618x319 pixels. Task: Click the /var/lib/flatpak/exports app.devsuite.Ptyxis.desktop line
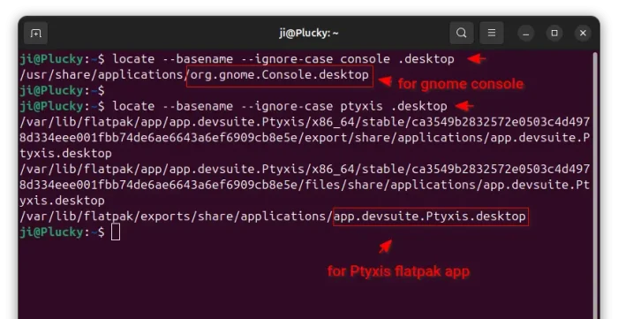pos(273,216)
